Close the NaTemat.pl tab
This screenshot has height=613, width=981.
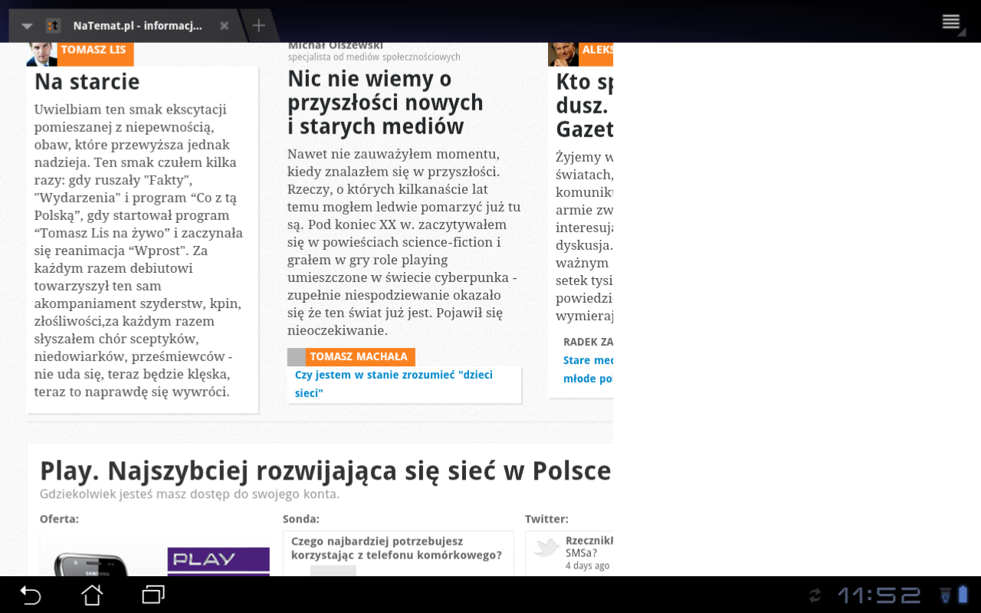point(224,26)
